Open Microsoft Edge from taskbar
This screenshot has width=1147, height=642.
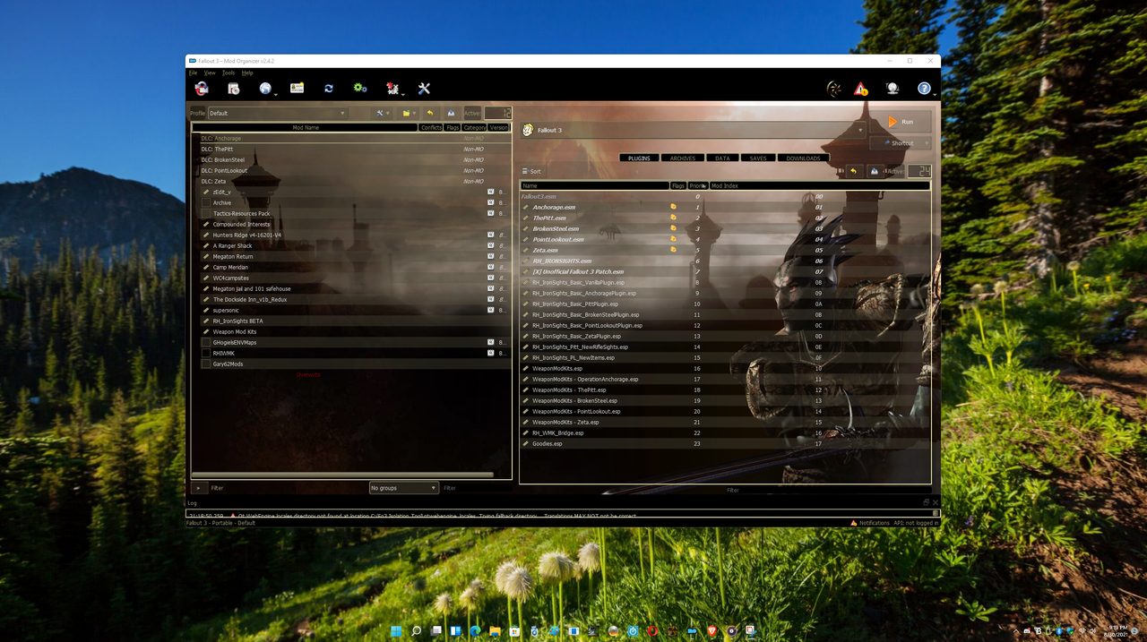(x=475, y=631)
